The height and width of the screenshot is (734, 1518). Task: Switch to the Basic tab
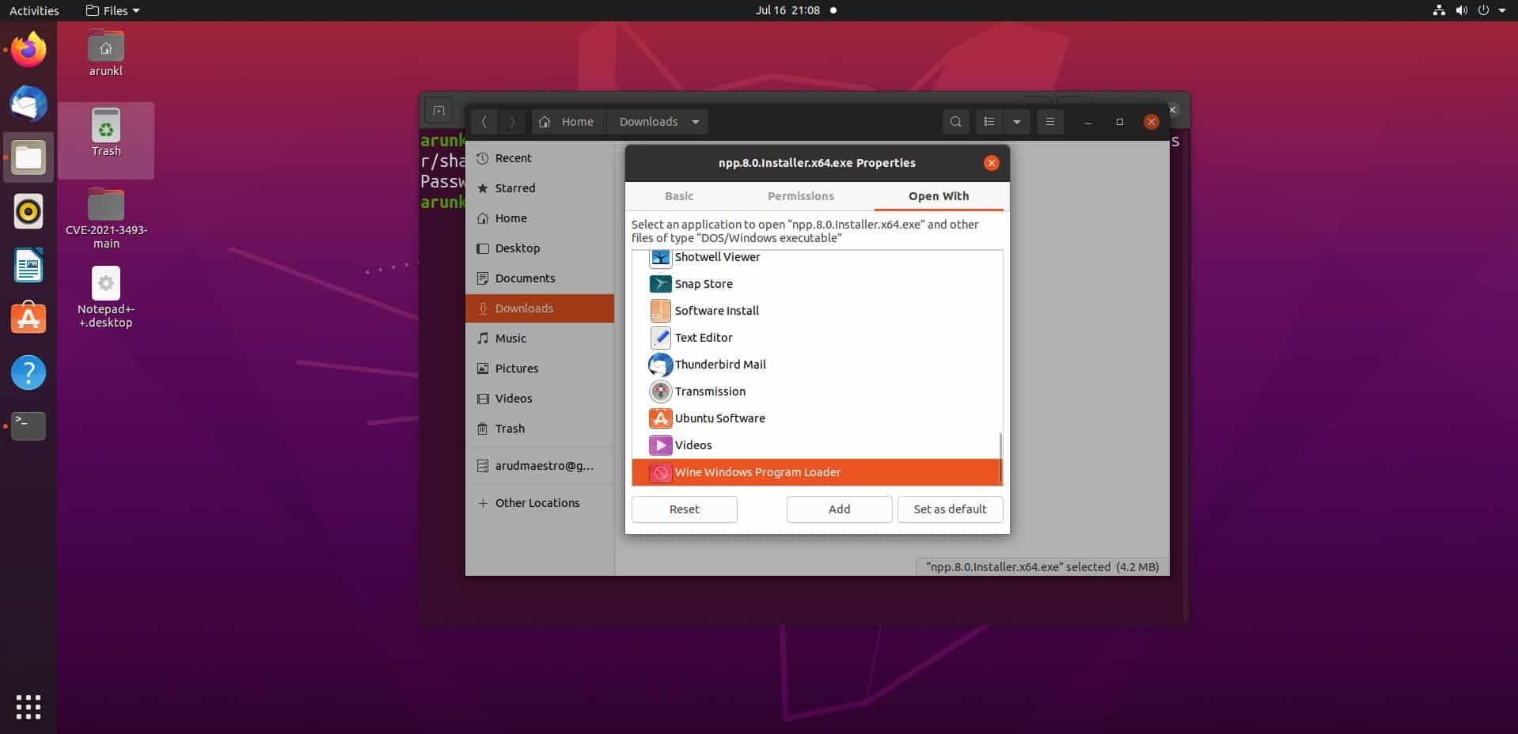point(679,196)
